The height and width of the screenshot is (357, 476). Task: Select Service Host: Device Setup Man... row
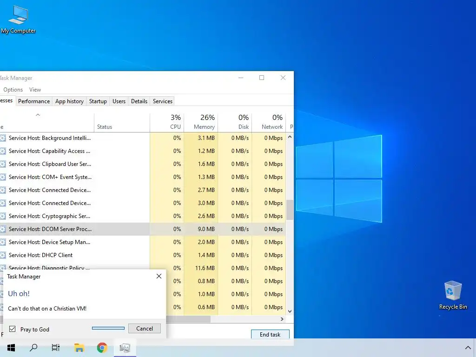tap(143, 242)
